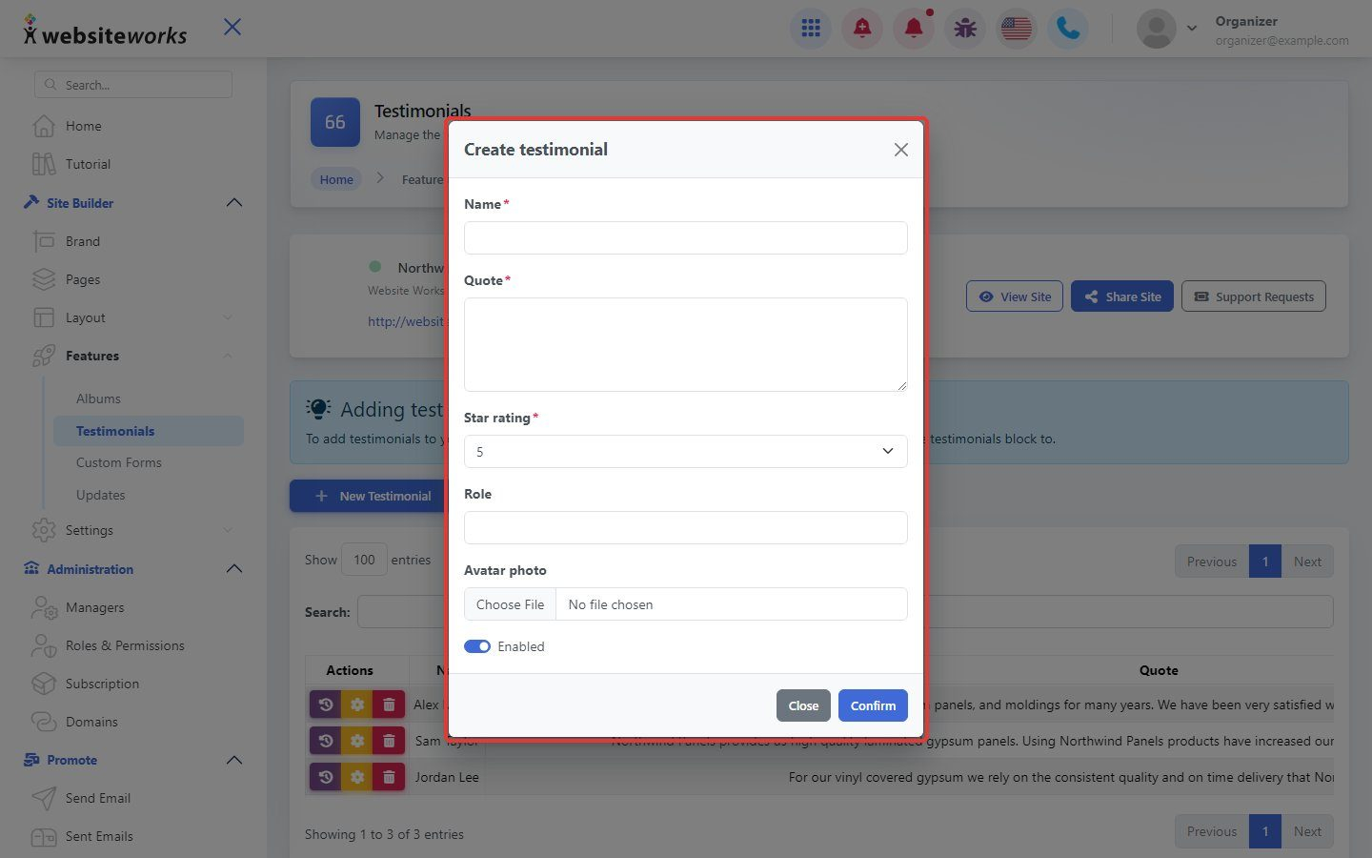Click the Home breadcrumb link

336,179
